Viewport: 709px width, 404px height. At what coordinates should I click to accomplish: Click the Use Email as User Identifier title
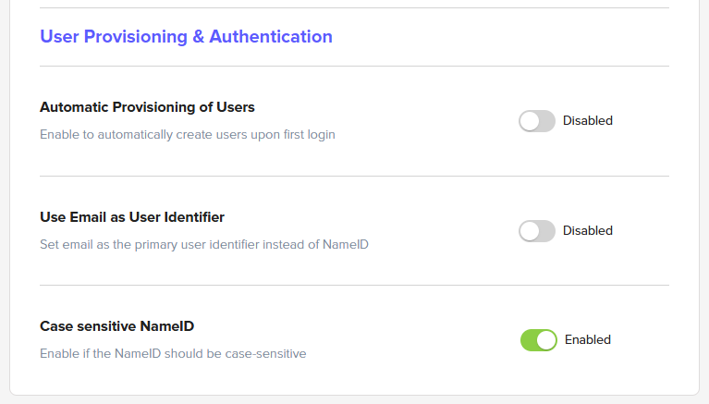[132, 217]
